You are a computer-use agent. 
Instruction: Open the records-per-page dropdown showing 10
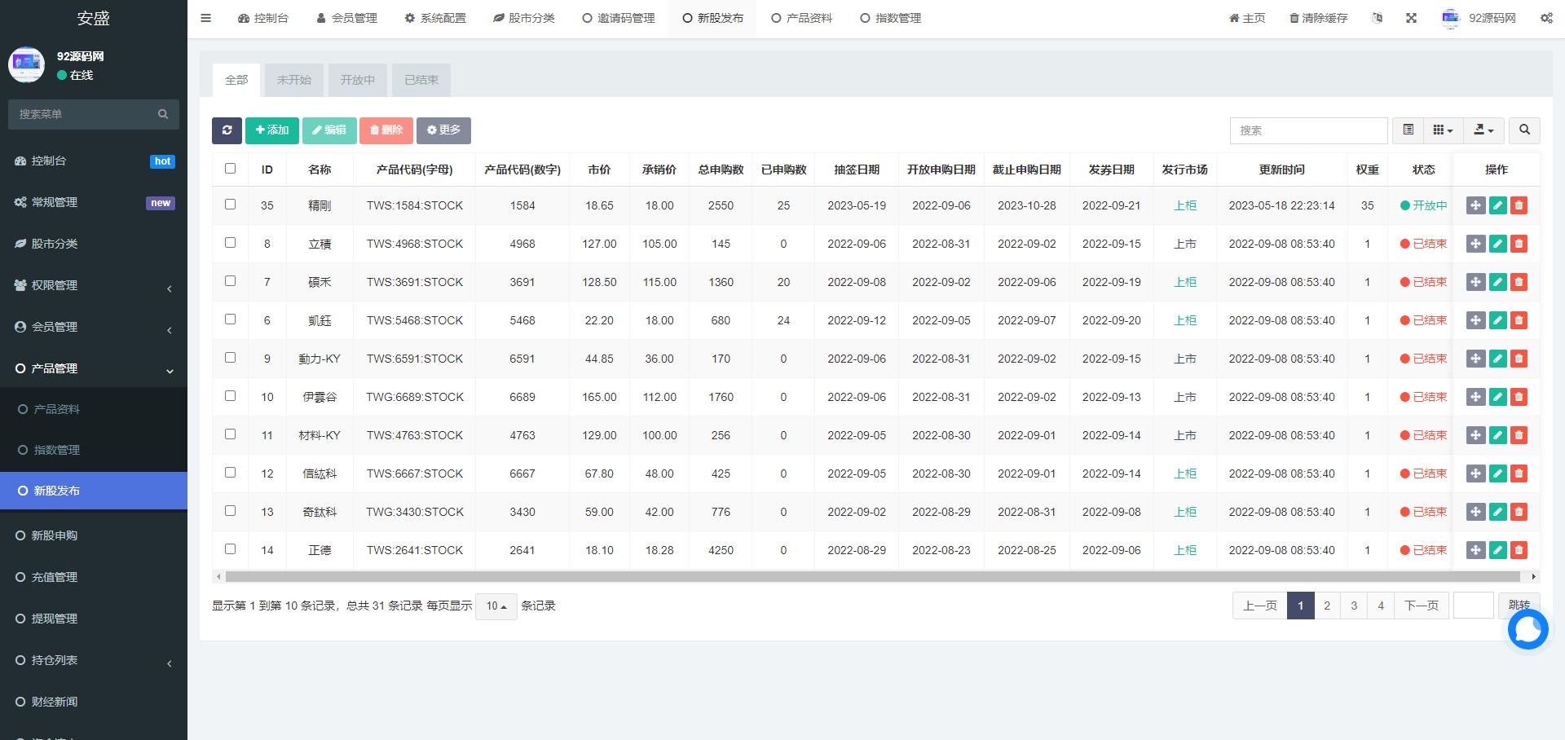click(496, 606)
